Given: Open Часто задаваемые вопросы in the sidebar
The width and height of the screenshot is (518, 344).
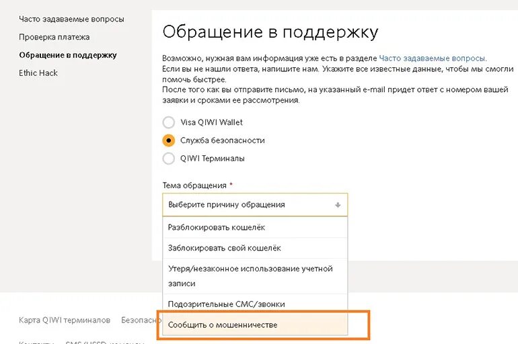Looking at the screenshot, I should tap(71, 19).
